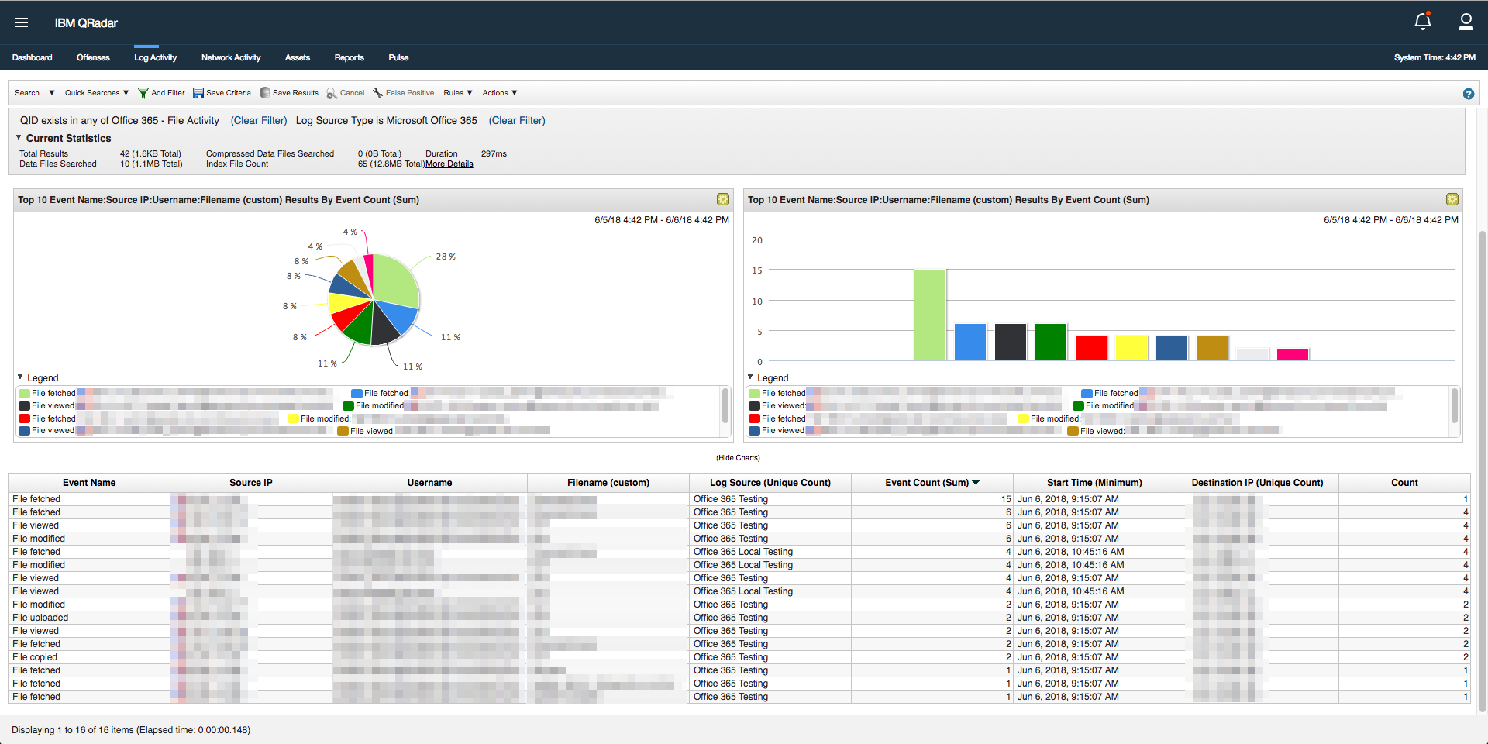The height and width of the screenshot is (744, 1488).
Task: Click the Start Time (Minimum) header
Action: click(x=1094, y=483)
